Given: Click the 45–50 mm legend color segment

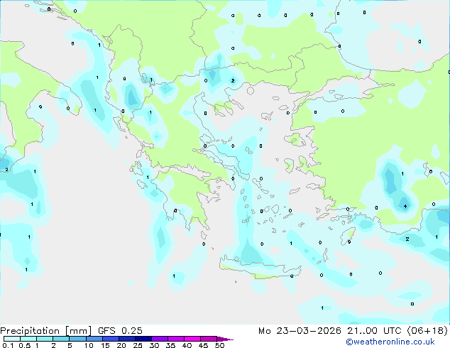Looking at the screenshot, I should click(209, 339).
